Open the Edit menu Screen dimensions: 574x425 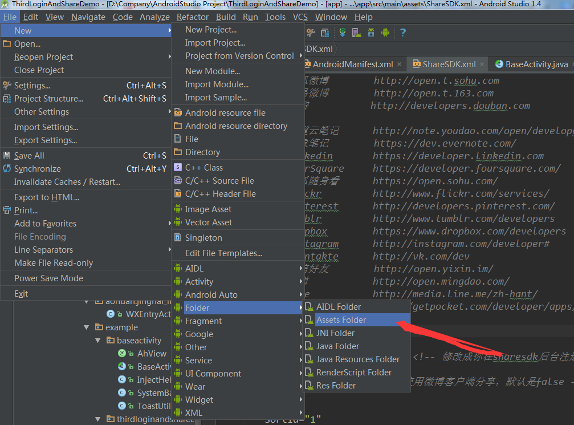(x=31, y=17)
